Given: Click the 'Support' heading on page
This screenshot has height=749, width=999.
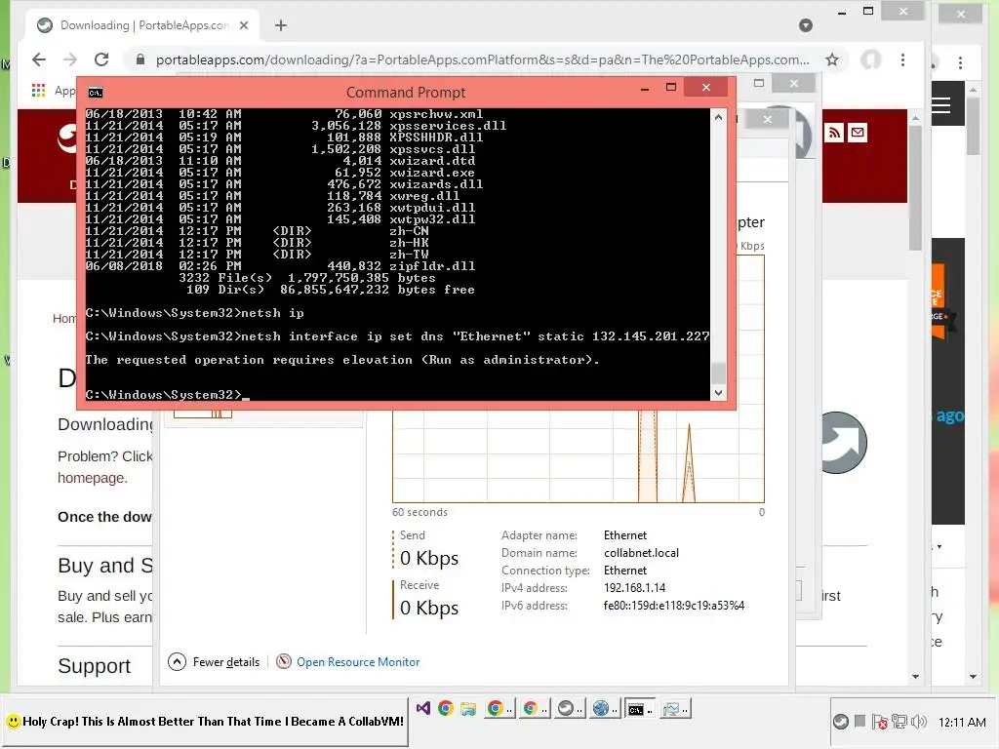Looking at the screenshot, I should tap(95, 665).
